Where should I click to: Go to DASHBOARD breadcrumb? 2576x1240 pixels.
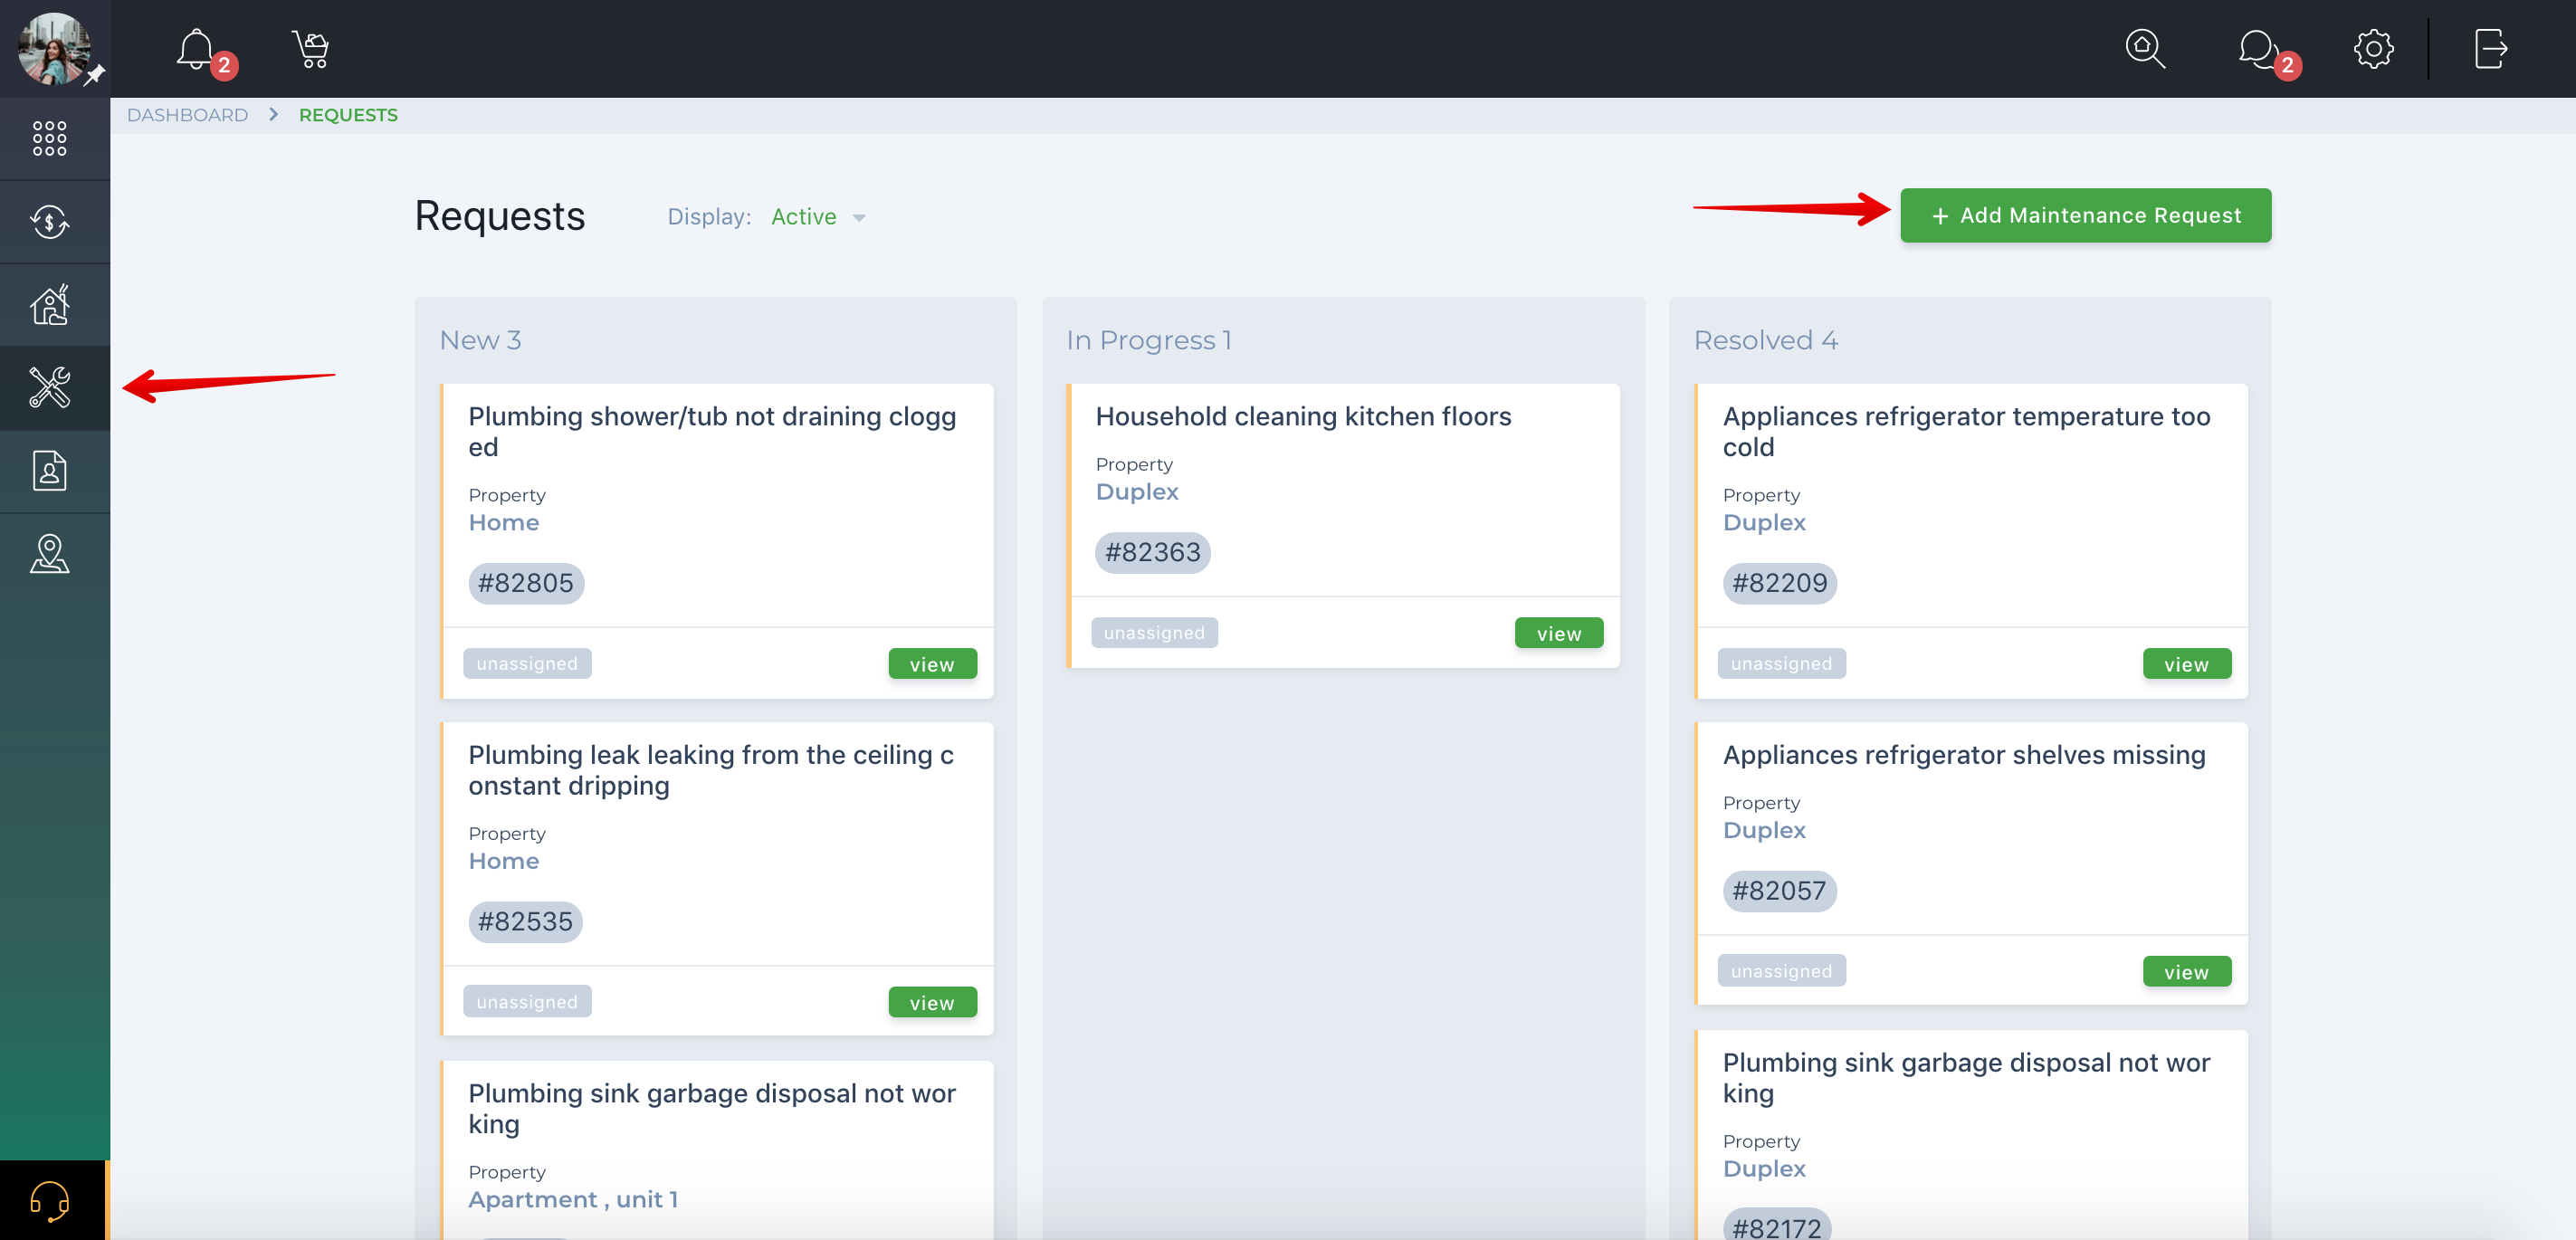(187, 115)
